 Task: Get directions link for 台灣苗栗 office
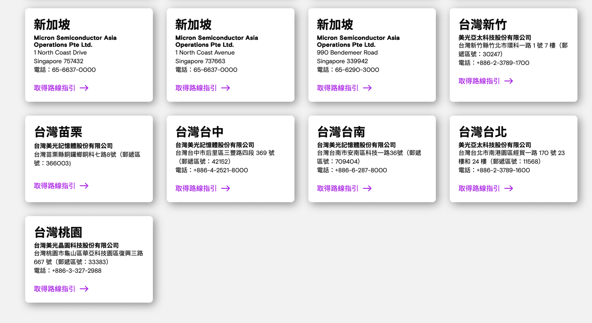(x=61, y=186)
